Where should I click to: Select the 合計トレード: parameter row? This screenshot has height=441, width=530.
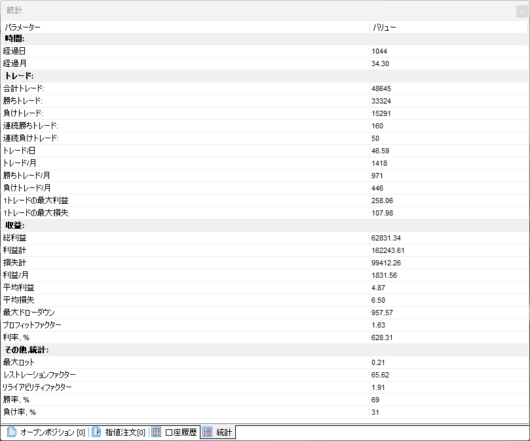tap(24, 88)
